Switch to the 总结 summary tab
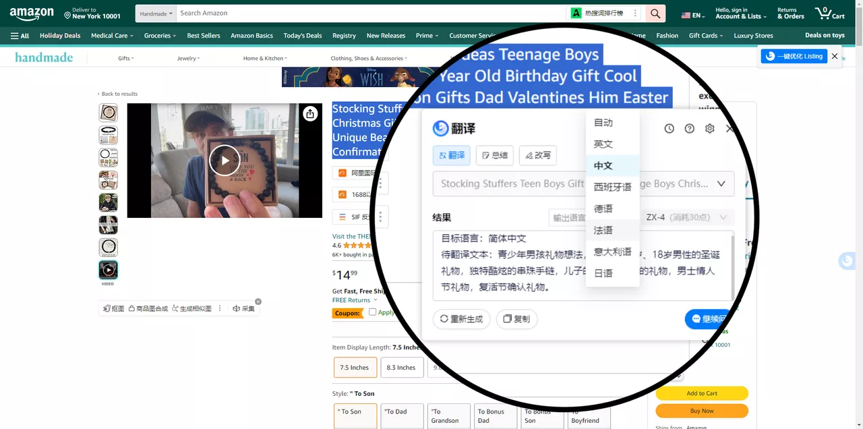 (494, 155)
